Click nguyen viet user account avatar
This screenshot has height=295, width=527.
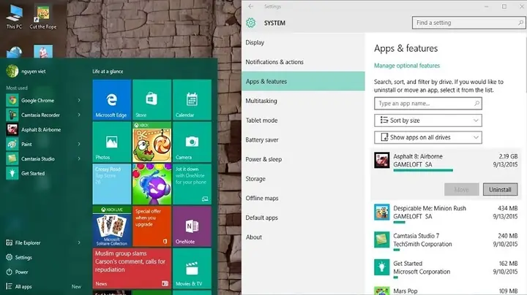click(x=12, y=71)
